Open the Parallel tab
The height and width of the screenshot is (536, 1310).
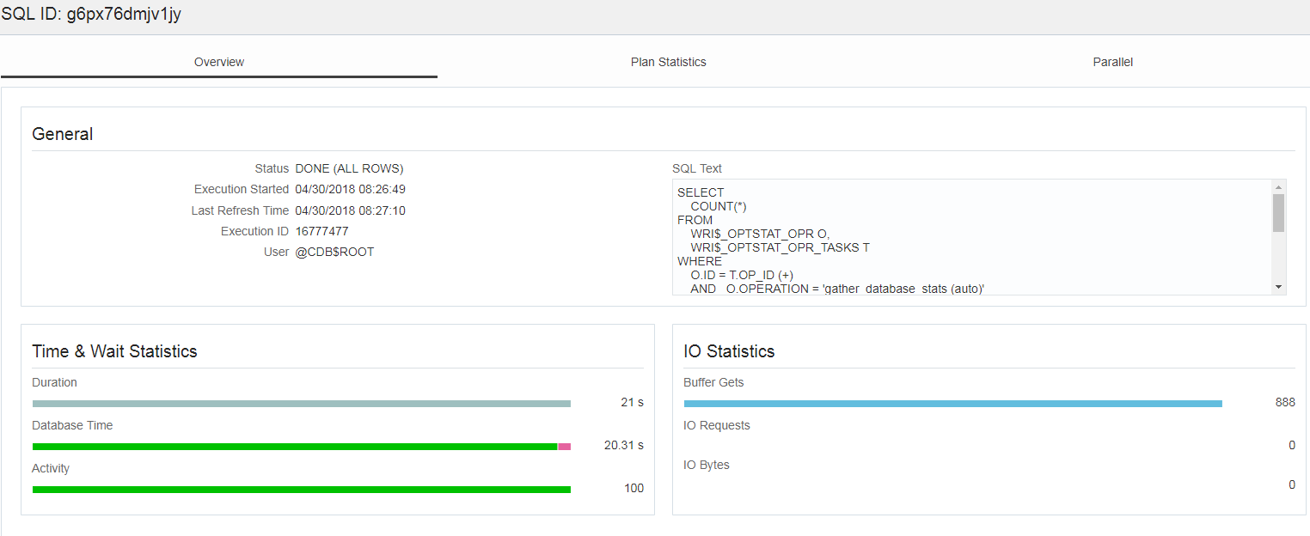tap(1112, 62)
